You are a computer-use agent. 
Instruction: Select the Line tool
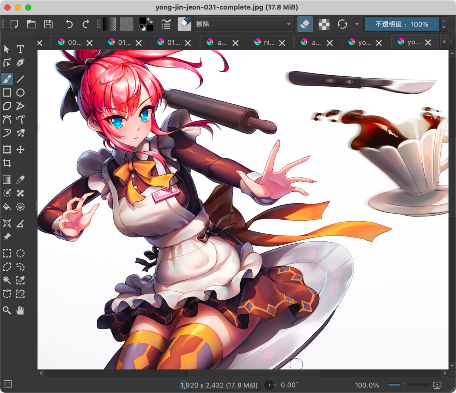point(20,79)
